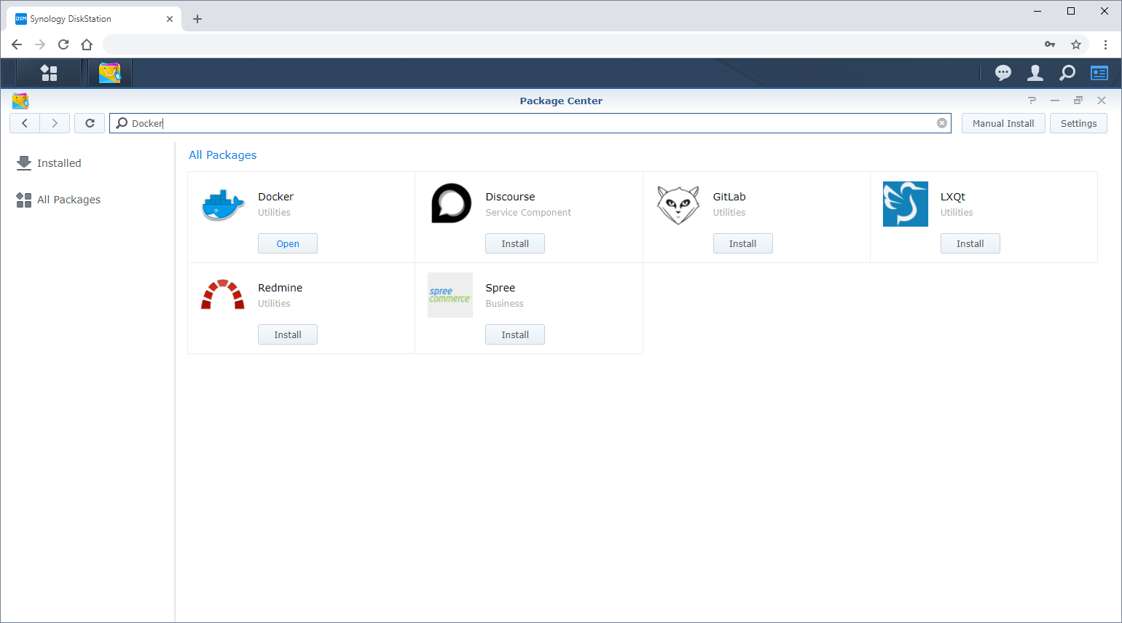
Task: Click the Manual Install button
Action: pos(1003,123)
